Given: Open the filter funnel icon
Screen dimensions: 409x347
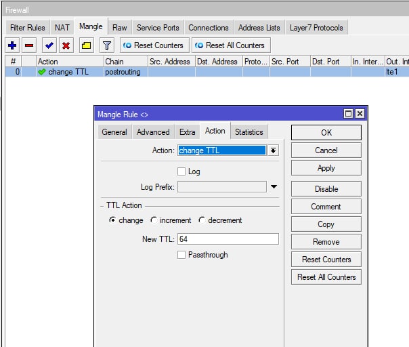Looking at the screenshot, I should [107, 45].
